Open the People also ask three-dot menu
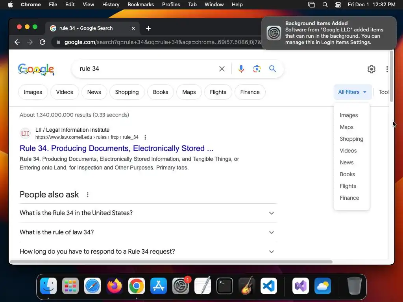Screen dimensions: 403x302 88,195
